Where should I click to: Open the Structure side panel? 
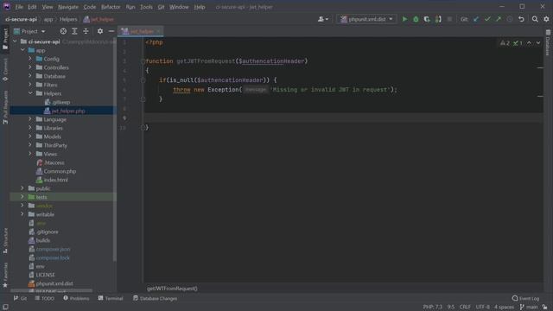[x=5, y=241]
